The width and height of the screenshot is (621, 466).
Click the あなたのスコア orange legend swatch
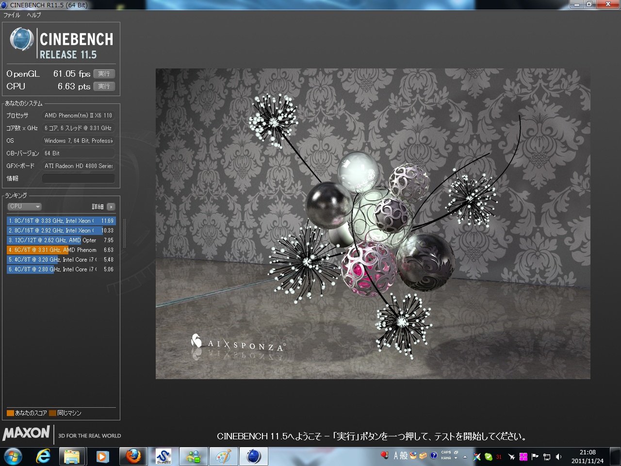10,413
